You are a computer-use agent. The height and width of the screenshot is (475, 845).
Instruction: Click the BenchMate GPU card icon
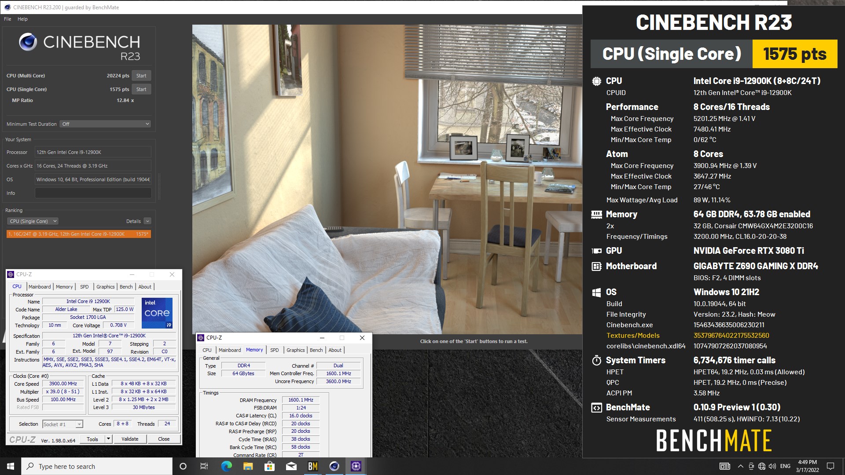596,251
